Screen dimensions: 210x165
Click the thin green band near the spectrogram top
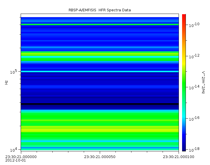[x=100, y=25]
